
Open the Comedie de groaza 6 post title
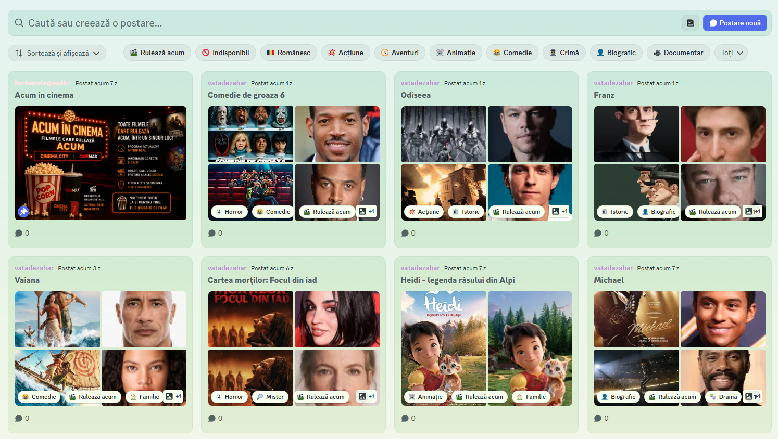(246, 95)
